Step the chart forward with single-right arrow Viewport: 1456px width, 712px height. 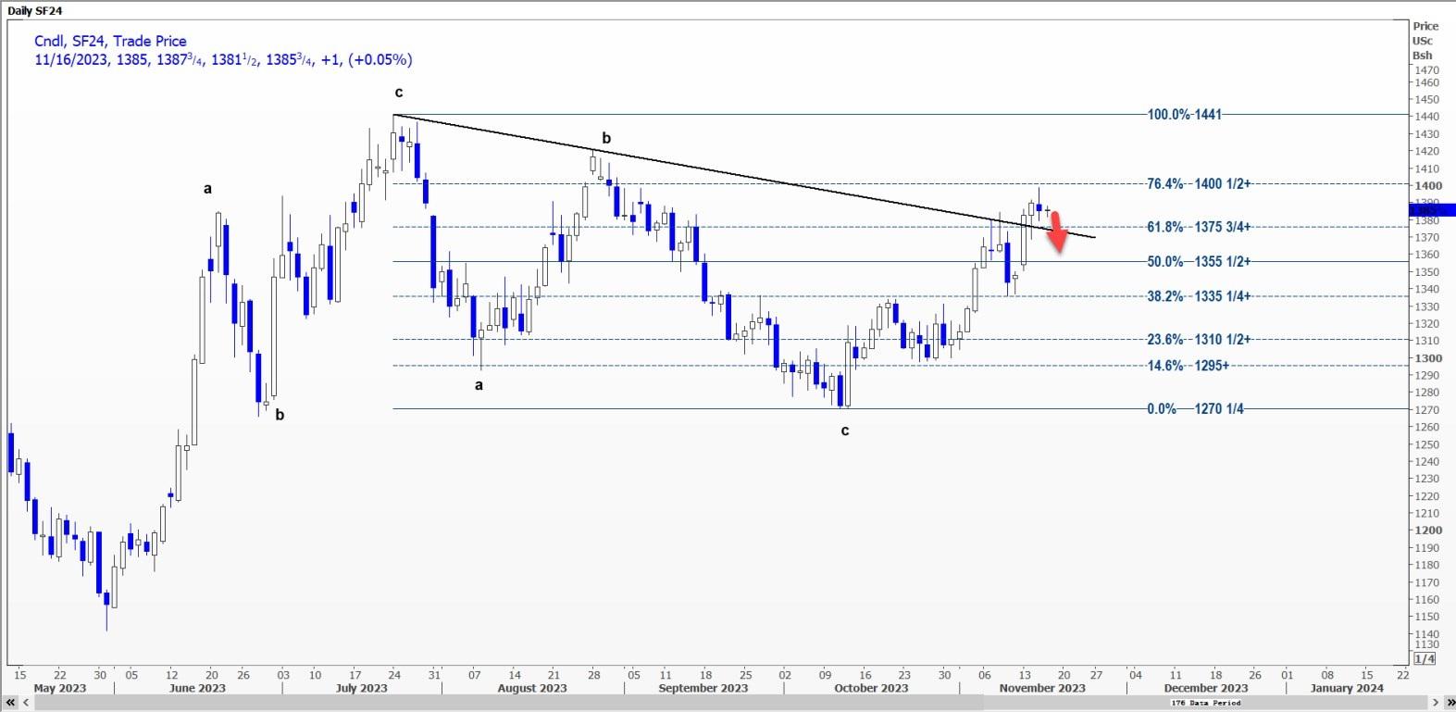pyautogui.click(x=1436, y=703)
